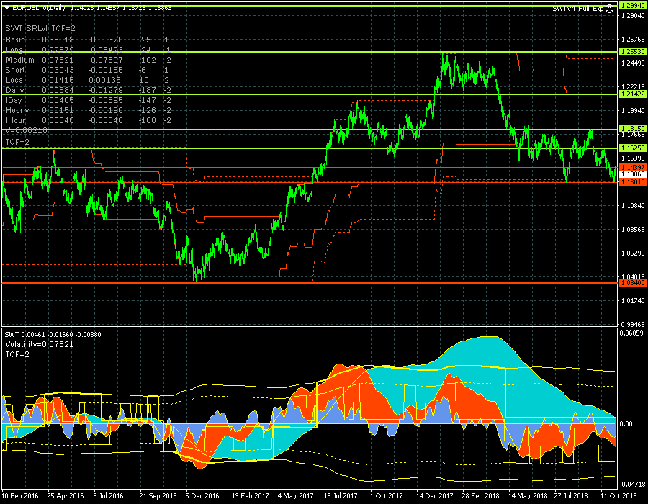Click the SWTv4_Full_Exp sad face icon
The image size is (648, 504).
tap(610, 8)
